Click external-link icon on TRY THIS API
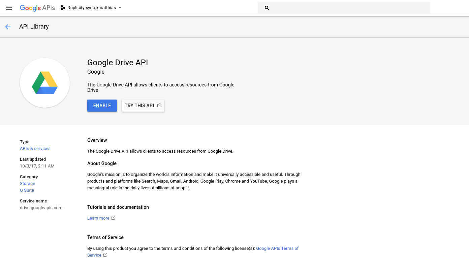The height and width of the screenshot is (265, 469). click(x=159, y=106)
